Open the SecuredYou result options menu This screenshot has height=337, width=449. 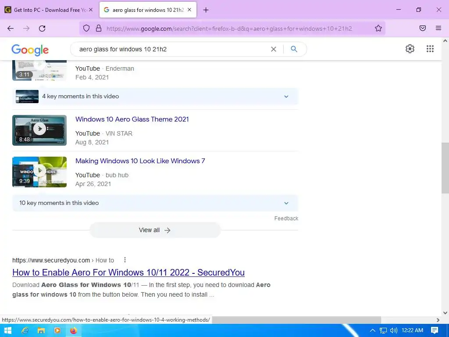click(125, 260)
